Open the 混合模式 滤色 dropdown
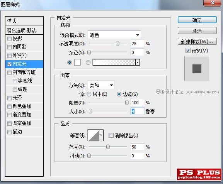The width and height of the screenshot is (223, 184). tap(114, 35)
